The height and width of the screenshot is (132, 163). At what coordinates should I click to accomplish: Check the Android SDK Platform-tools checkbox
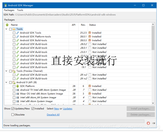point(14,37)
